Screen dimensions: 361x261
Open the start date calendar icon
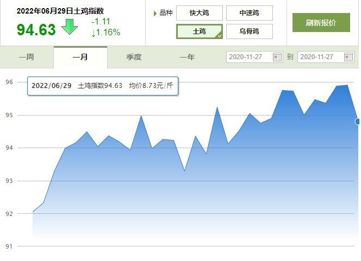pos(277,57)
